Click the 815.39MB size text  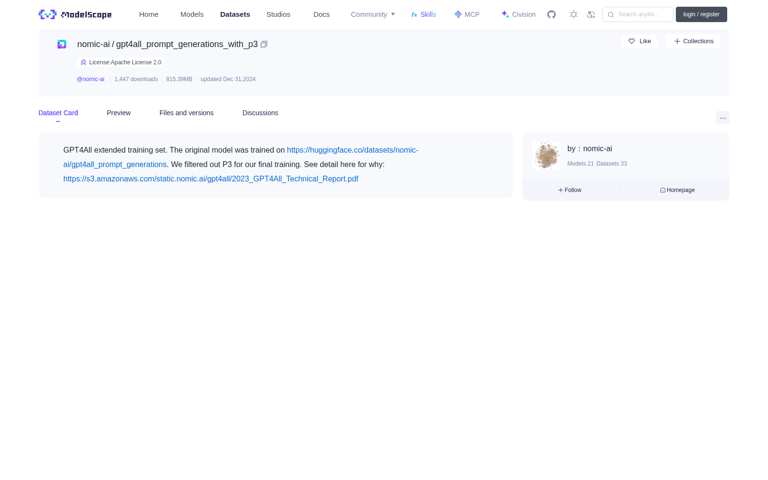pos(179,79)
